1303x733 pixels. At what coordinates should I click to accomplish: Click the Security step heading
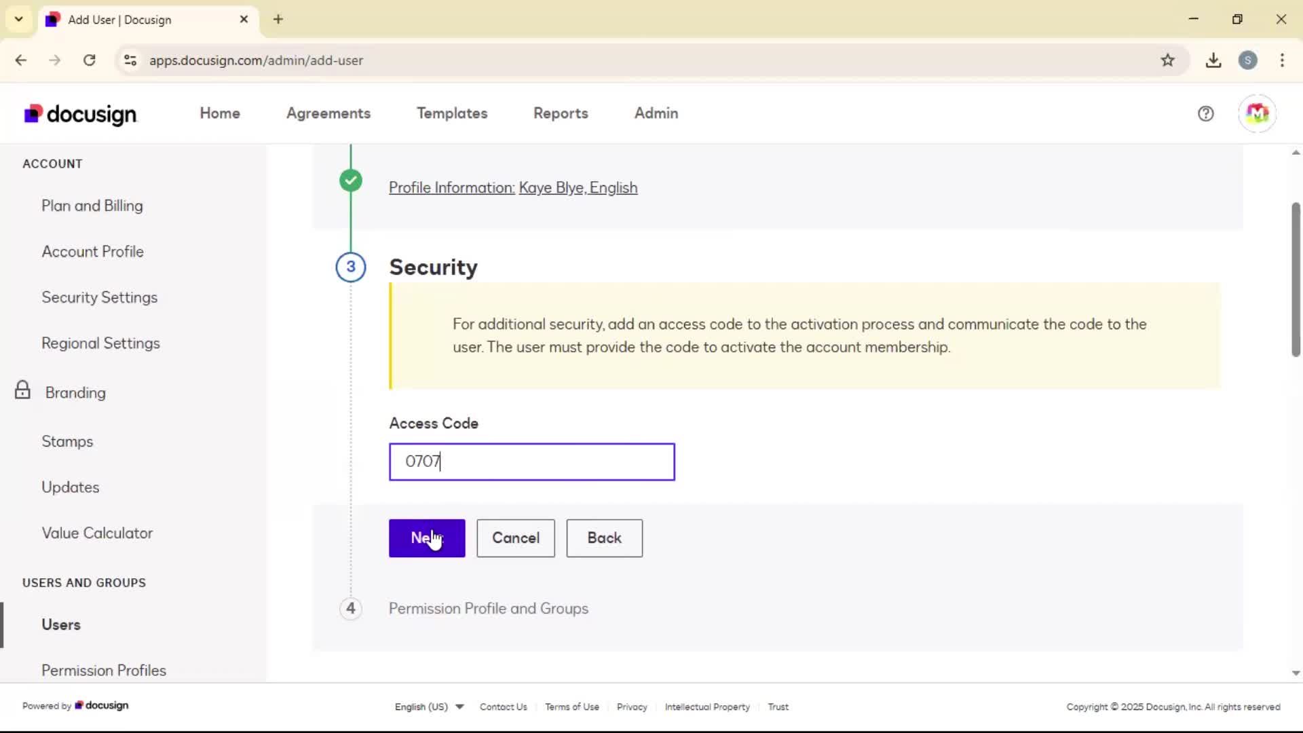pos(434,267)
